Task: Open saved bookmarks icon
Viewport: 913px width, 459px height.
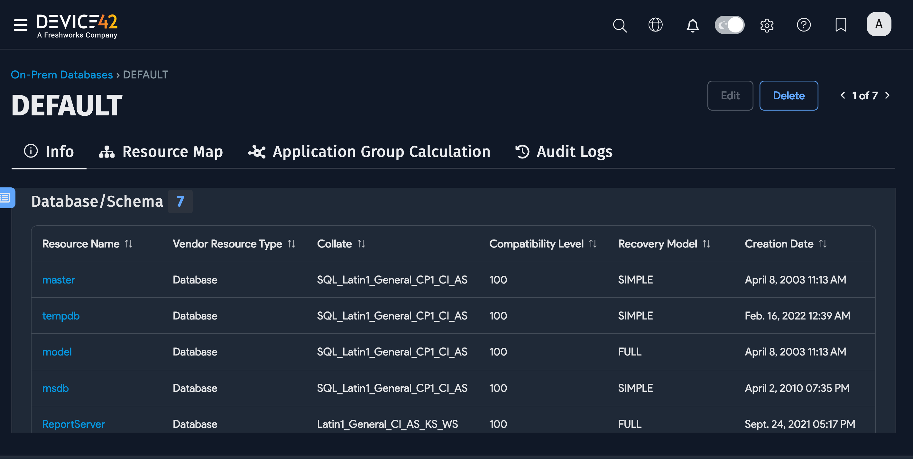Action: (x=840, y=25)
